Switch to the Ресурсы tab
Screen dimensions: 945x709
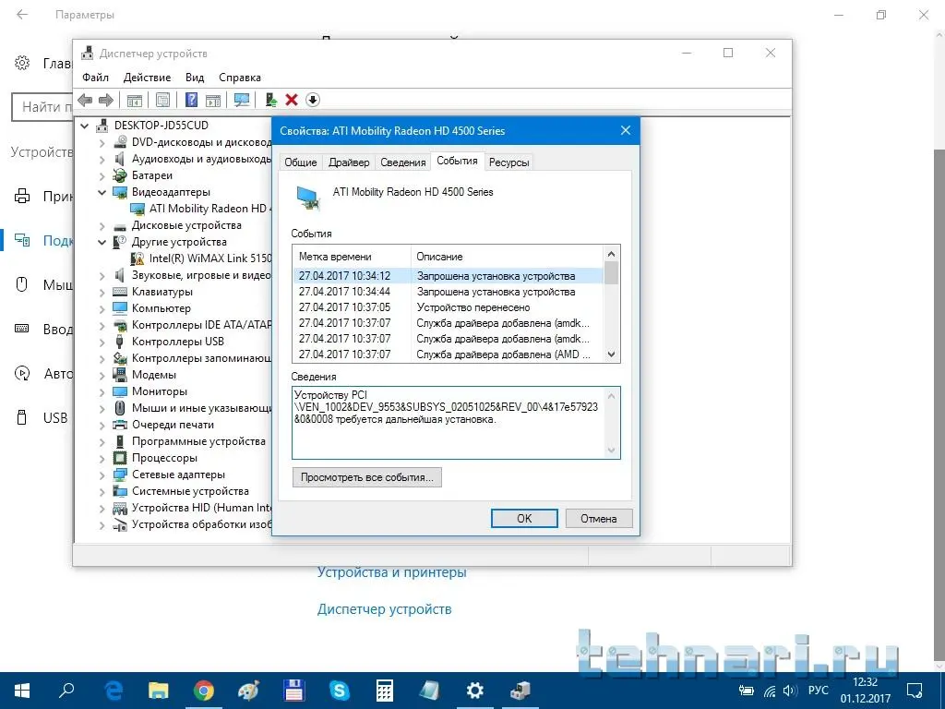tap(508, 162)
